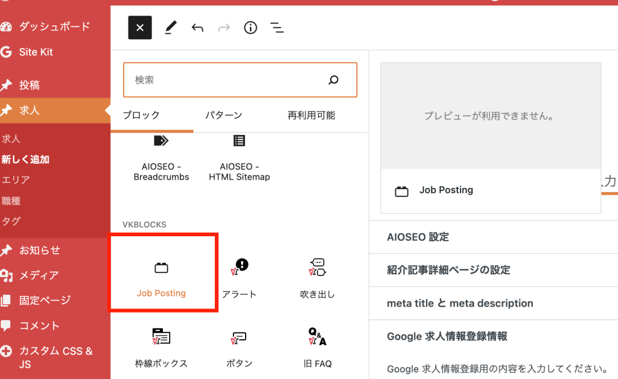This screenshot has width=618, height=379.
Task: Focus the 検索 block search field
Action: [240, 80]
